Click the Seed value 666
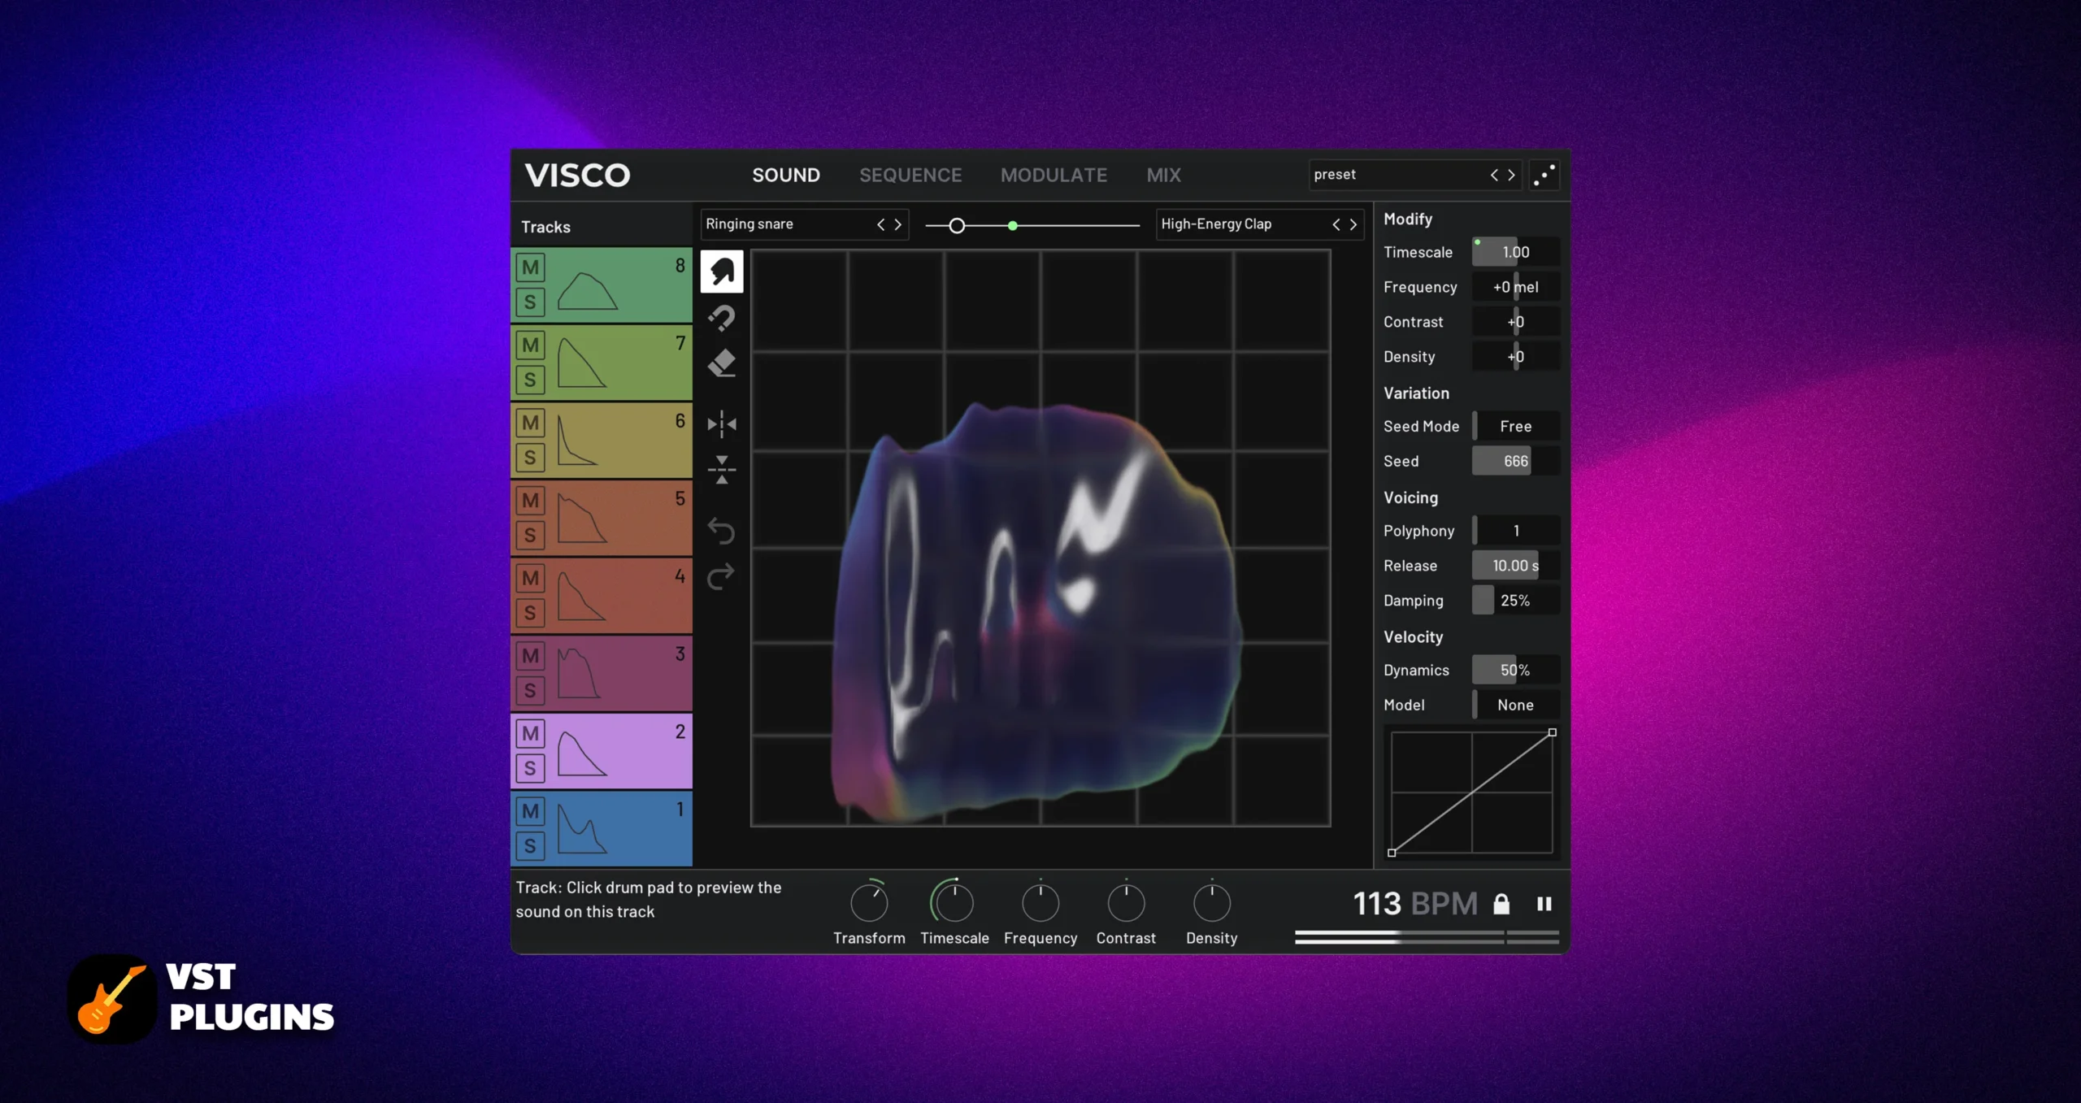This screenshot has height=1103, width=2081. tap(1515, 461)
